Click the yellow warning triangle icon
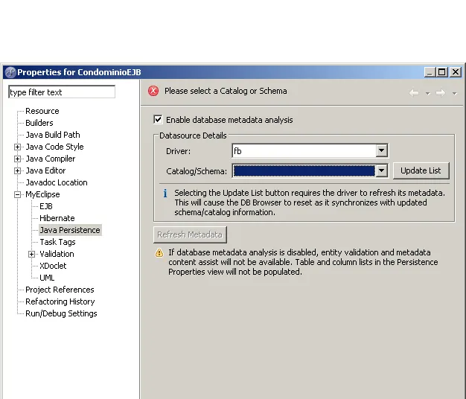This screenshot has width=466, height=399. point(159,252)
